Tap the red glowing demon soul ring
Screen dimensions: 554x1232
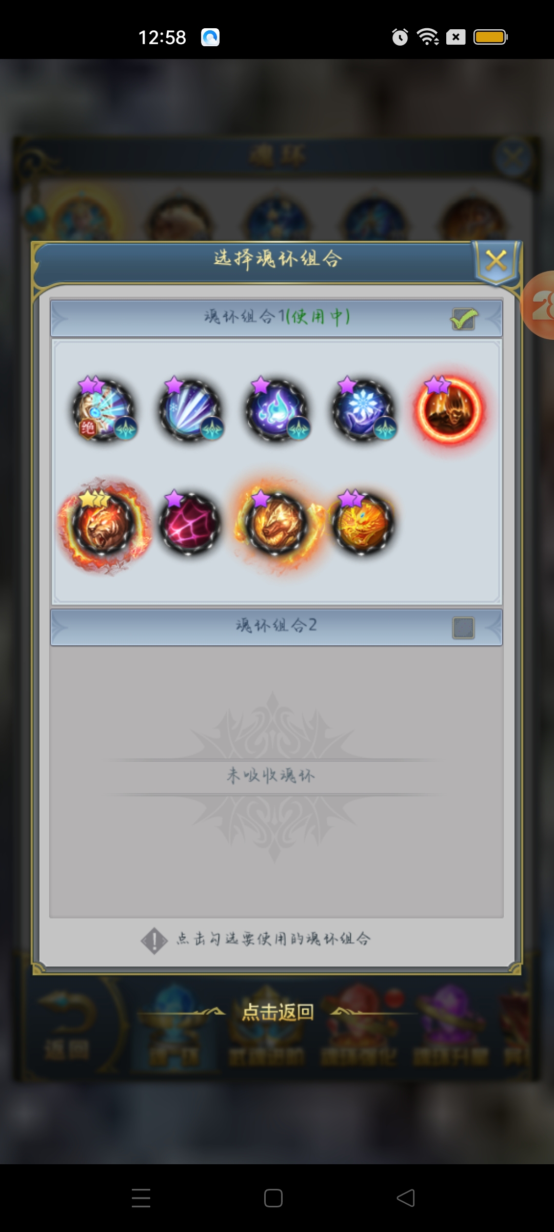pos(450,410)
